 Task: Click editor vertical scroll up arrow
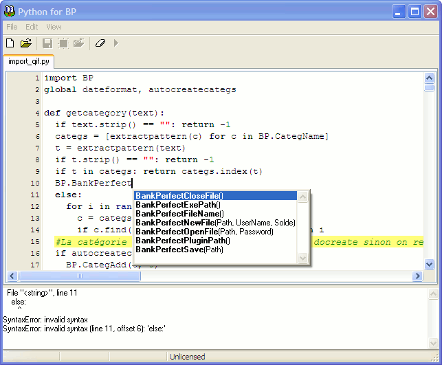click(429, 78)
